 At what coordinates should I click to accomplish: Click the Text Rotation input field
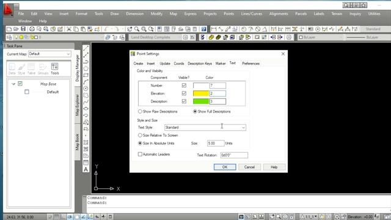coord(234,155)
